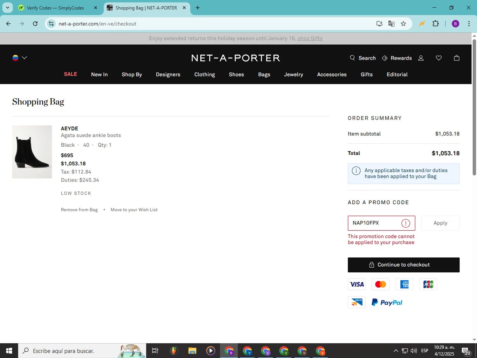The width and height of the screenshot is (477, 358).
Task: Open the ESP language indicator
Action: click(x=425, y=351)
